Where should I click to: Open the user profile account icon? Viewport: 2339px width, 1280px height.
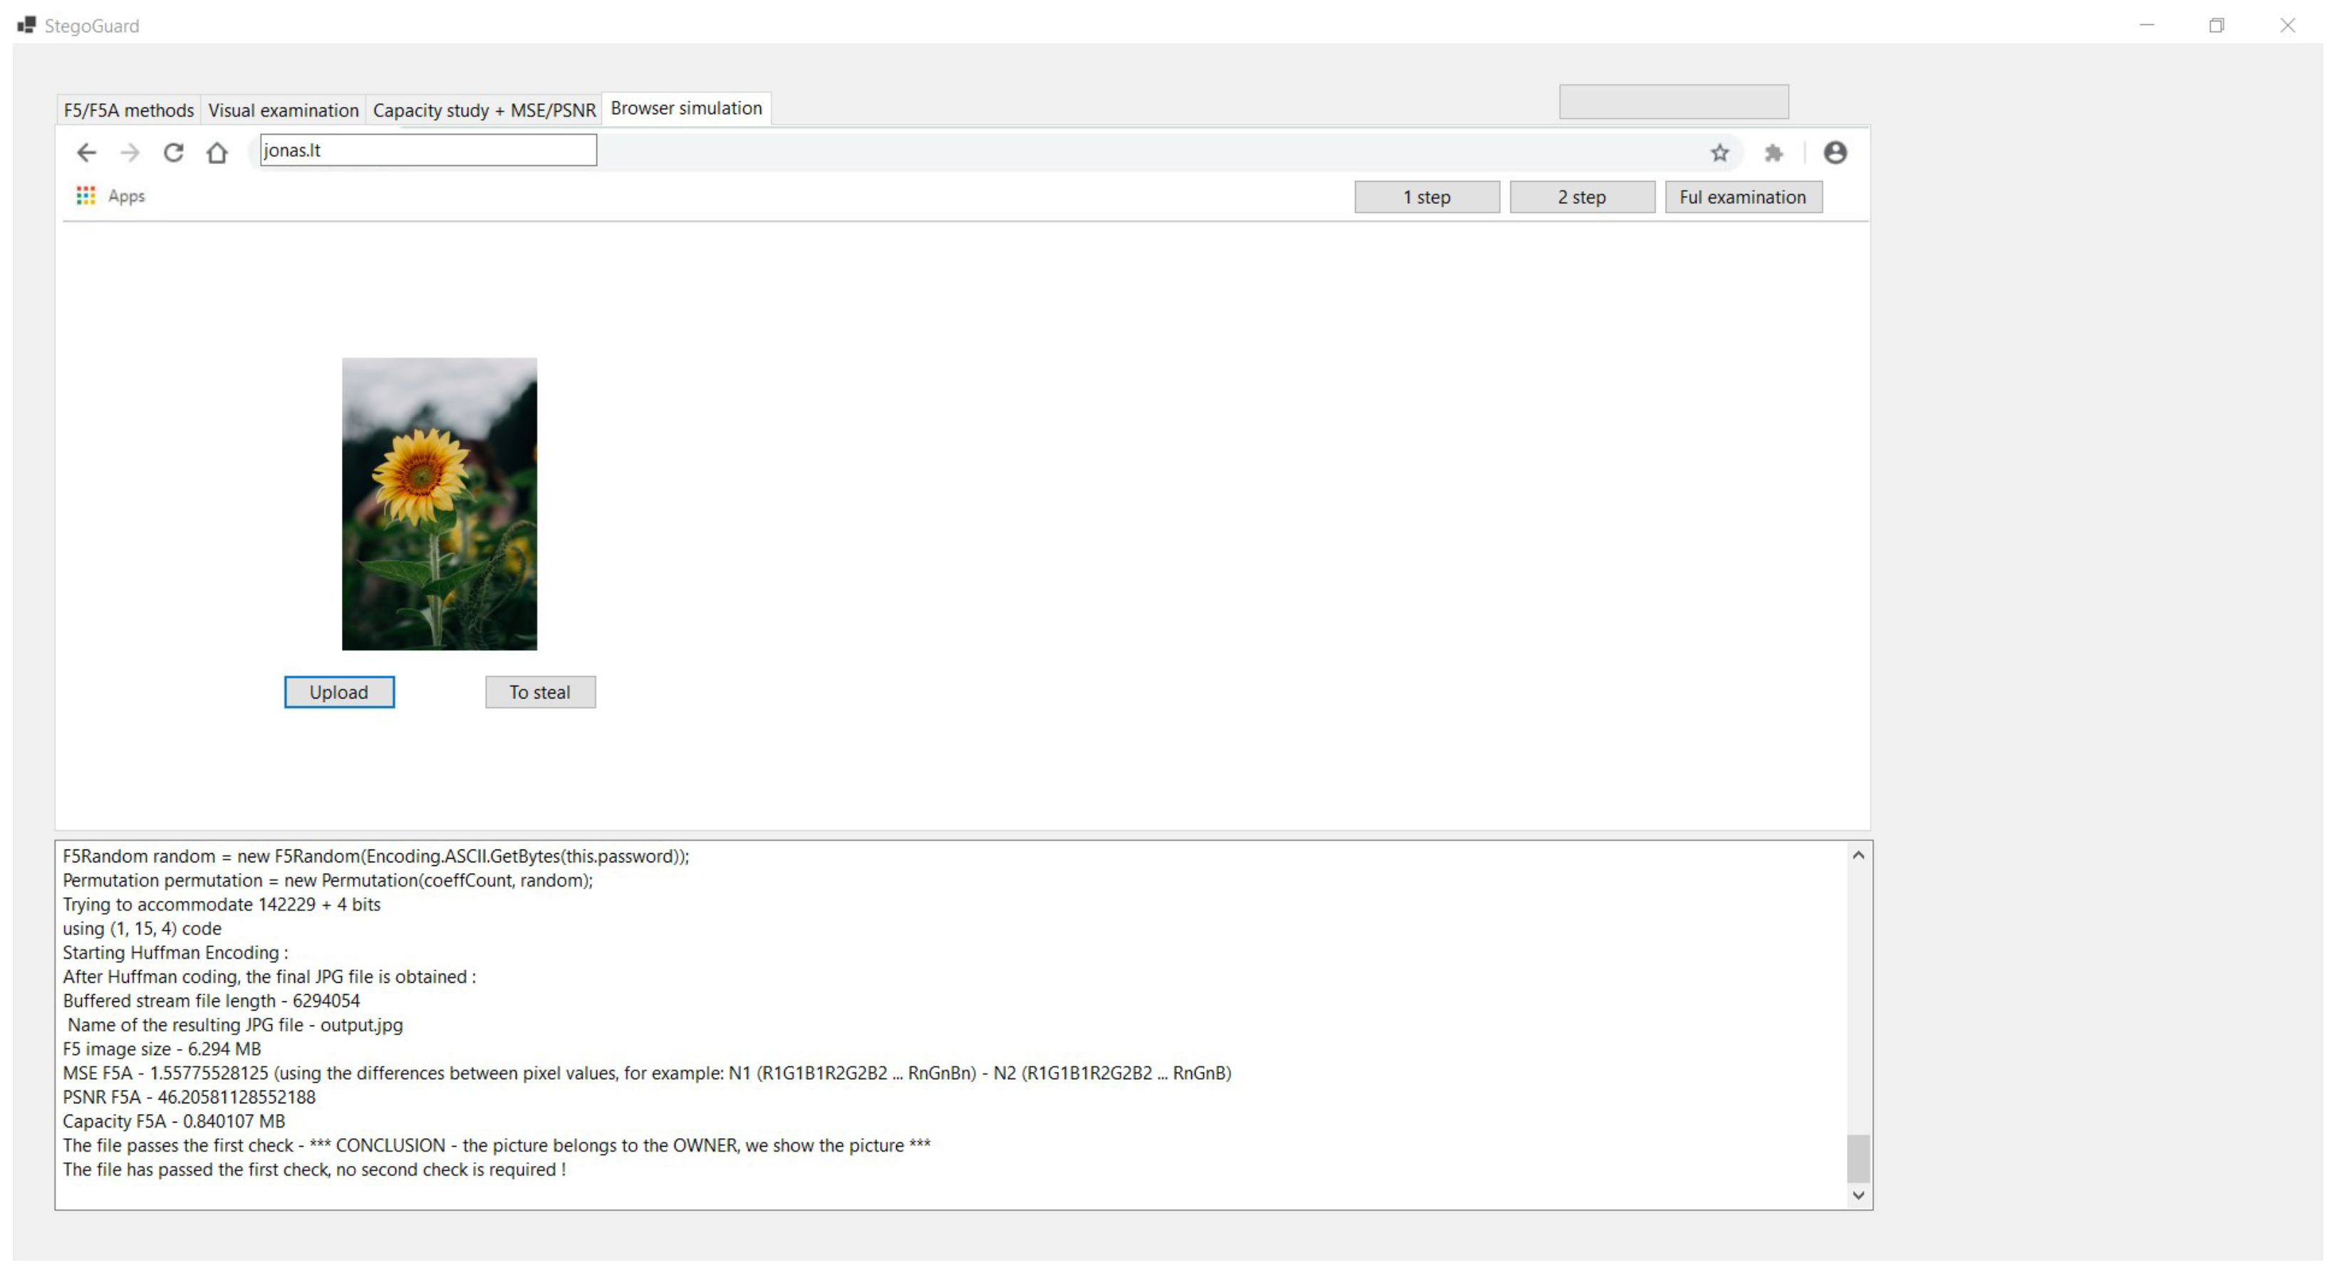point(1835,153)
